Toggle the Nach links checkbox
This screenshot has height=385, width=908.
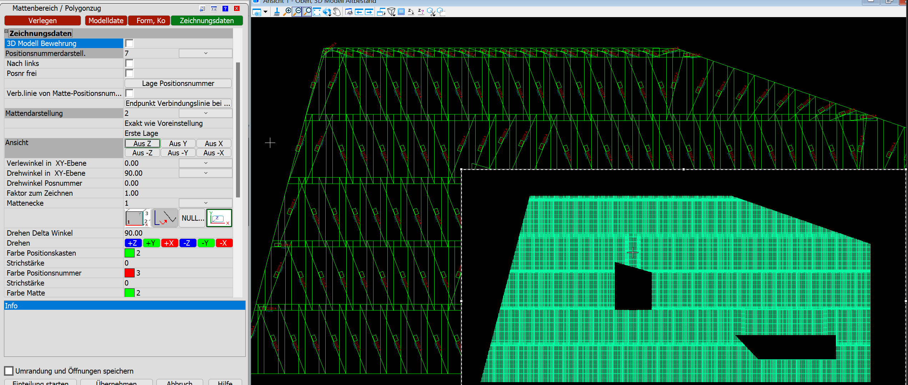(x=129, y=63)
